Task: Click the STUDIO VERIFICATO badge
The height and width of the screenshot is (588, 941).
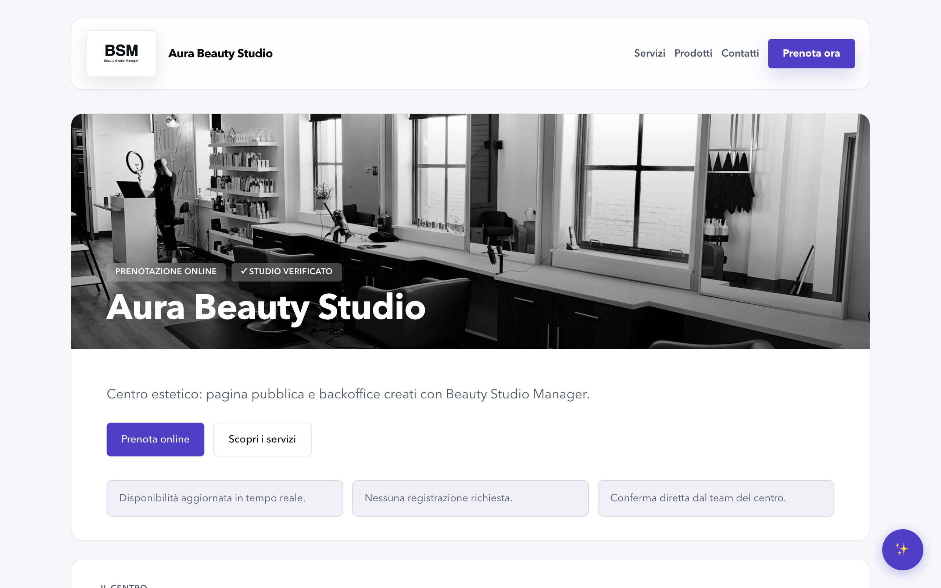Action: [286, 272]
